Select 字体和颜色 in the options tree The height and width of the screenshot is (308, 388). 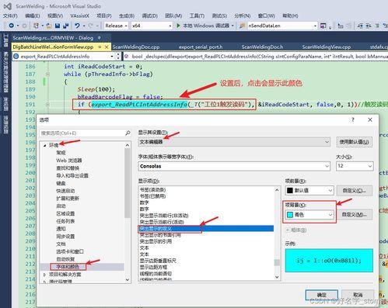coord(68,267)
